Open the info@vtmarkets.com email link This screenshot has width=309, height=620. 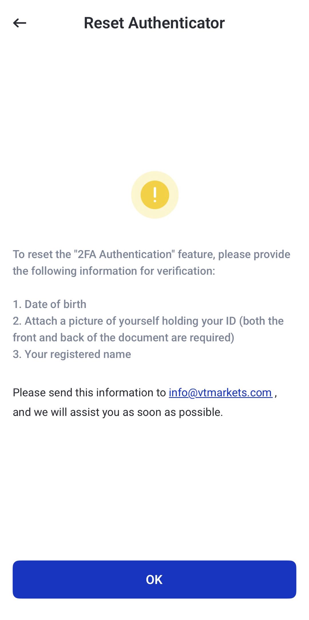[220, 393]
